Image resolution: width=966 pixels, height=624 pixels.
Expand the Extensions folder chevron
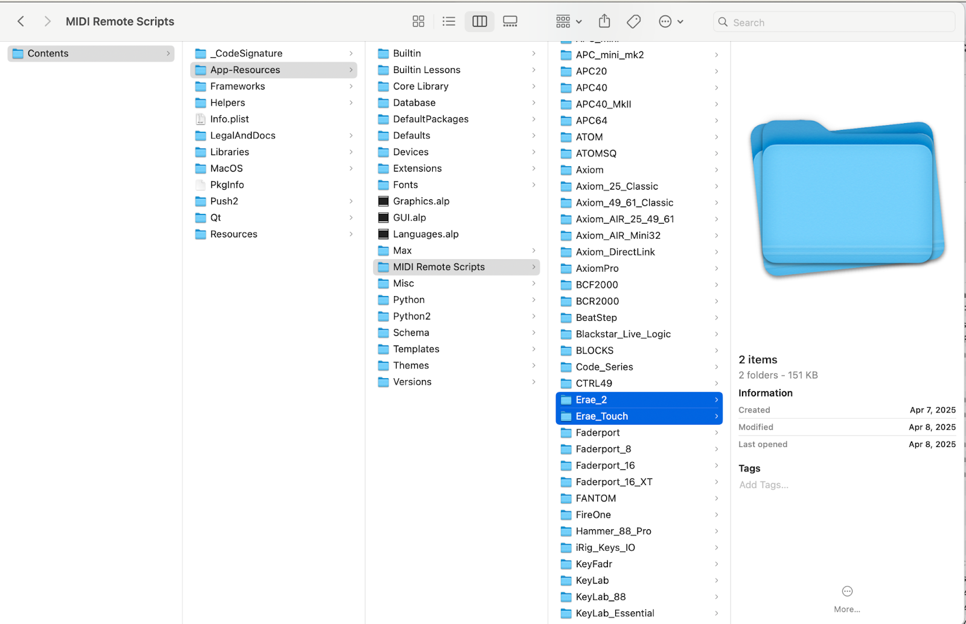pyautogui.click(x=534, y=169)
